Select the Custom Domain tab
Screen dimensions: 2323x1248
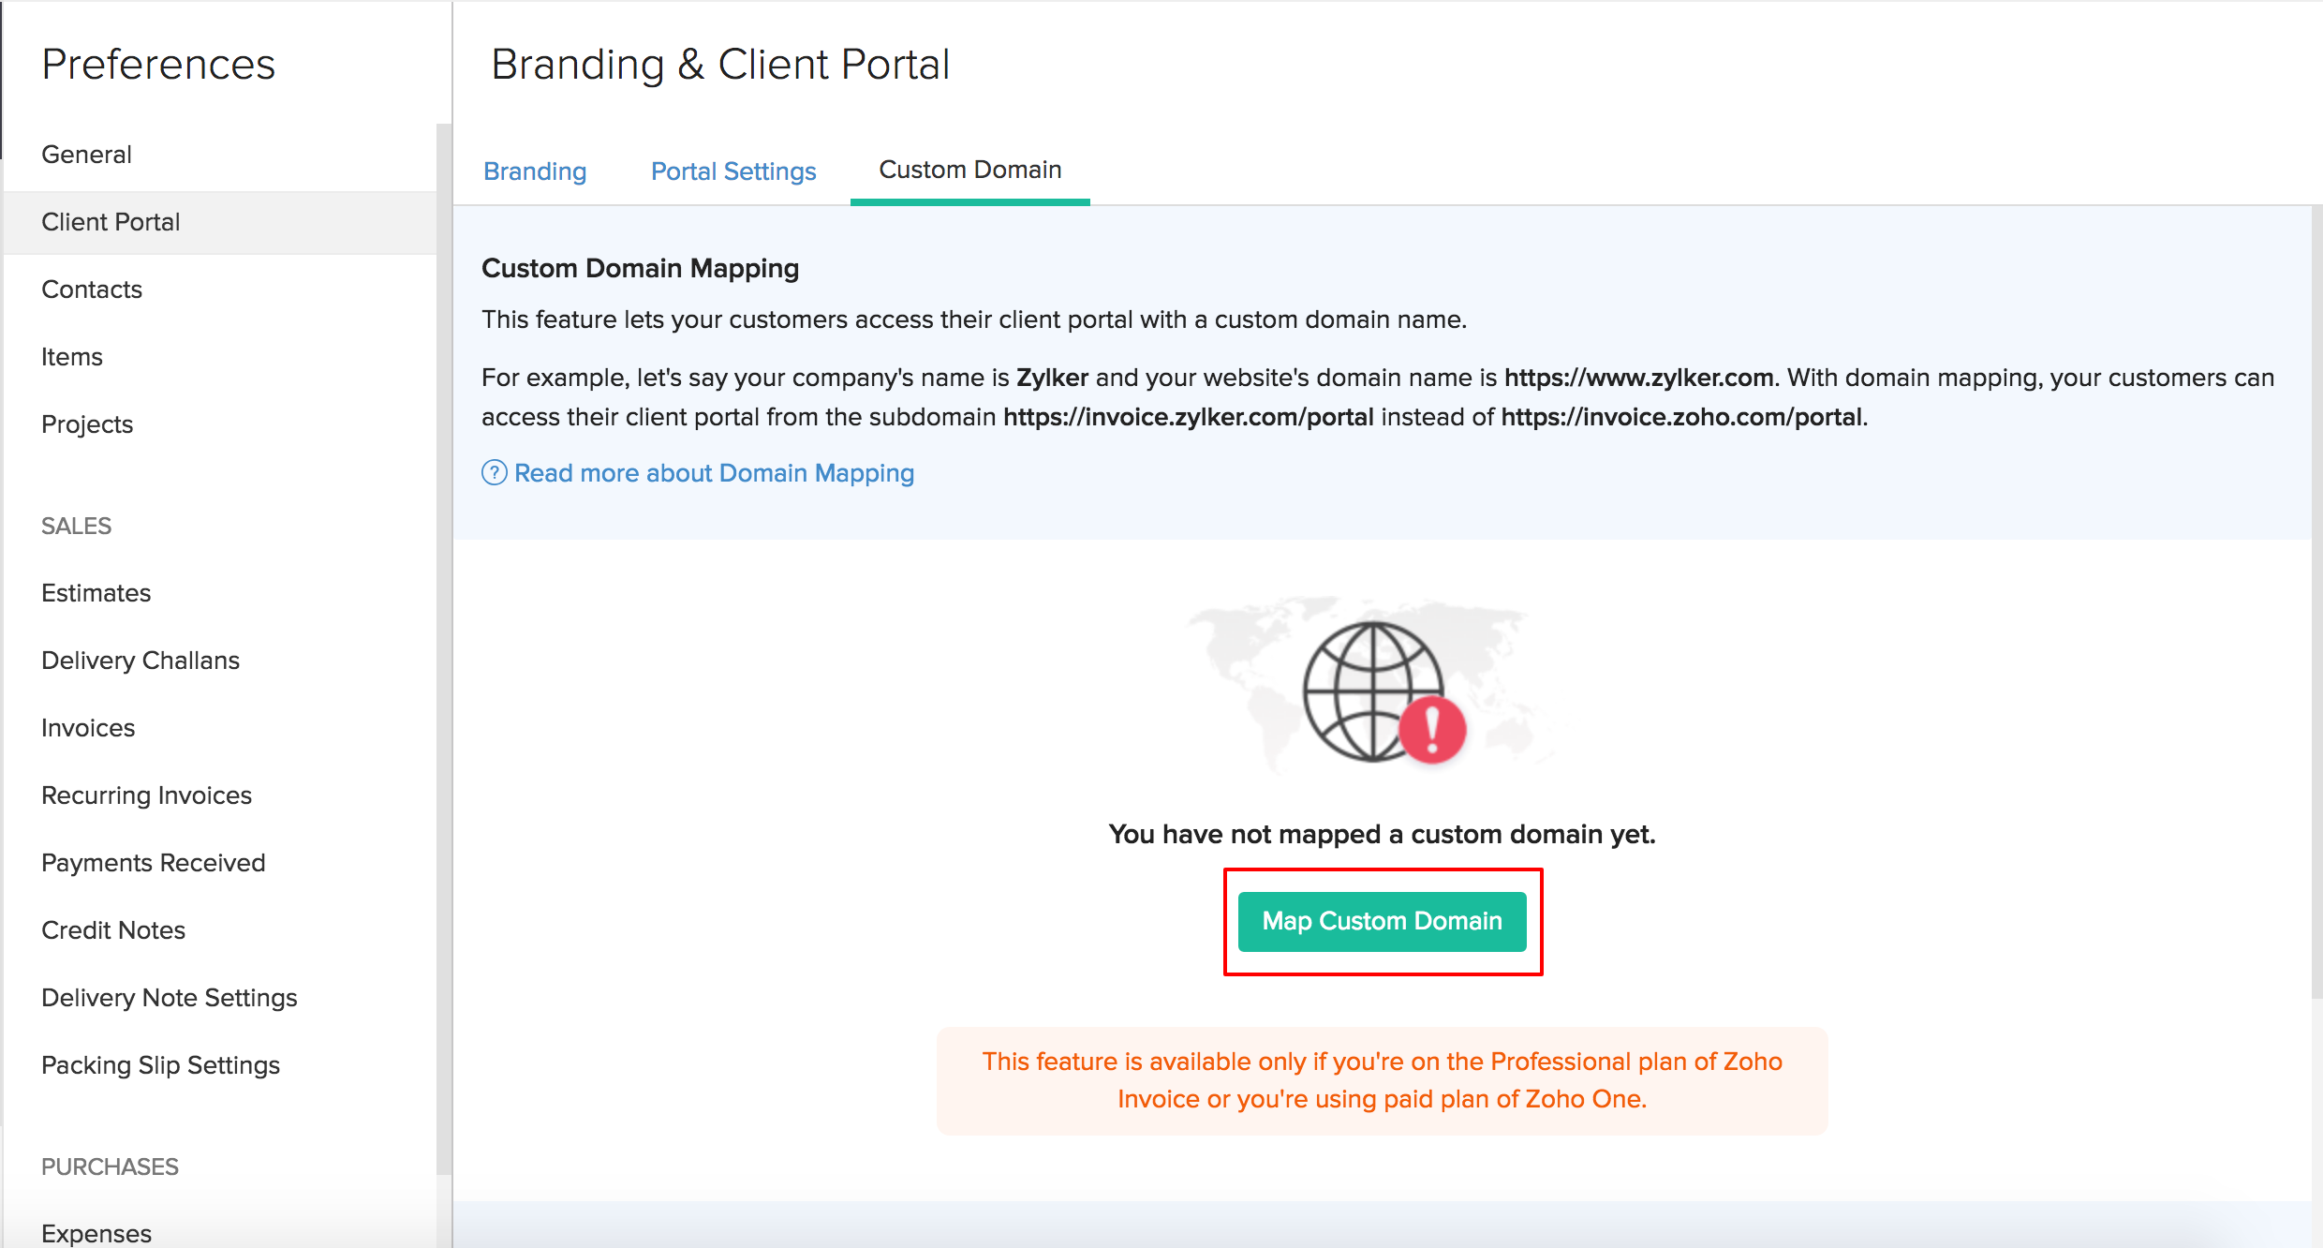pos(969,170)
